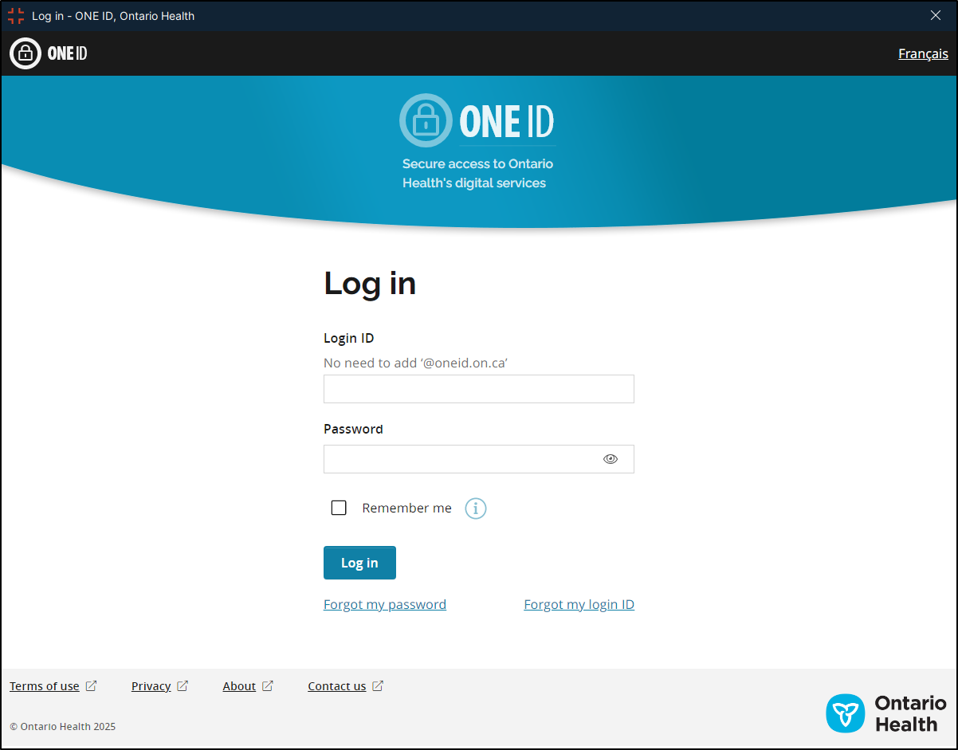Click the external link icon next to Contact us

pyautogui.click(x=378, y=685)
